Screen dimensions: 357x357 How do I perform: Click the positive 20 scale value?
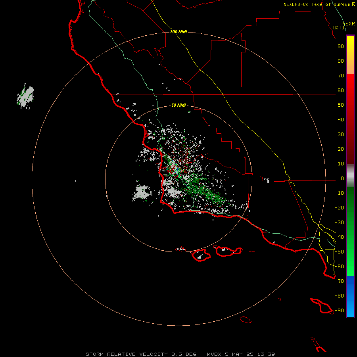341,149
